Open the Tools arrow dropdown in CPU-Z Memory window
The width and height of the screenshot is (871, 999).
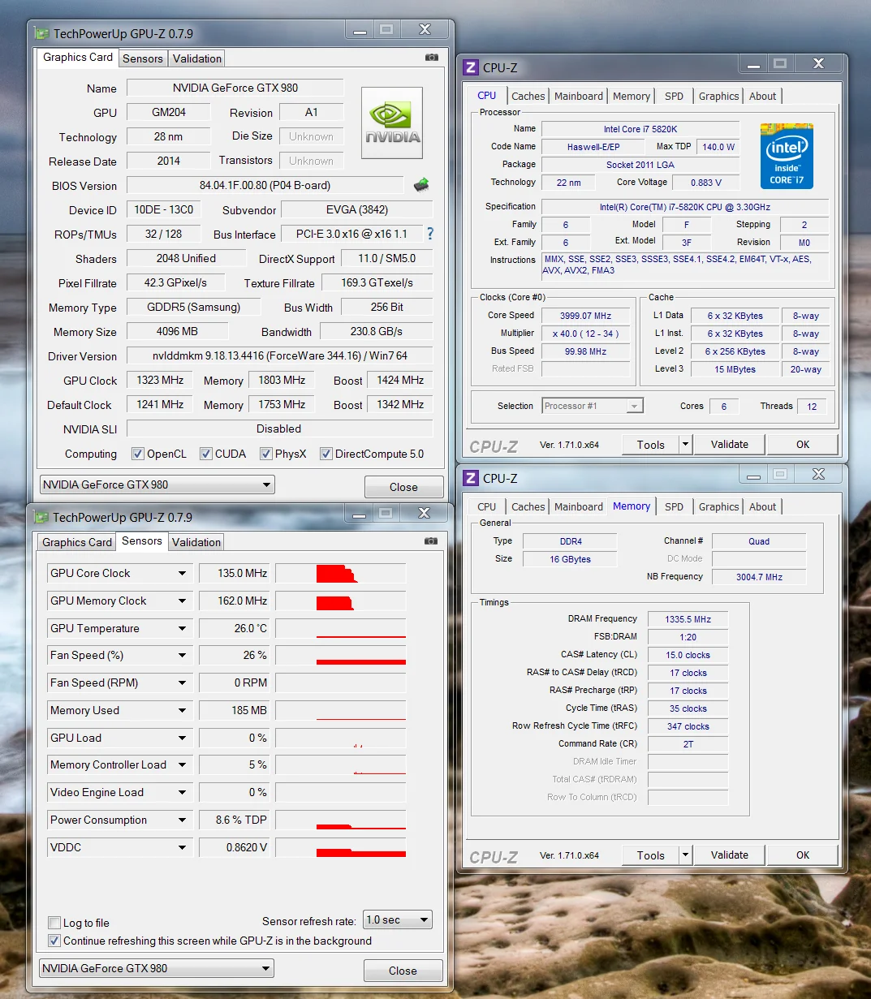[685, 855]
